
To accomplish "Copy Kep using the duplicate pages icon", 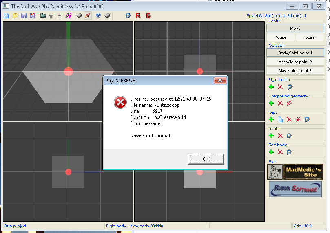I will click(280, 119).
